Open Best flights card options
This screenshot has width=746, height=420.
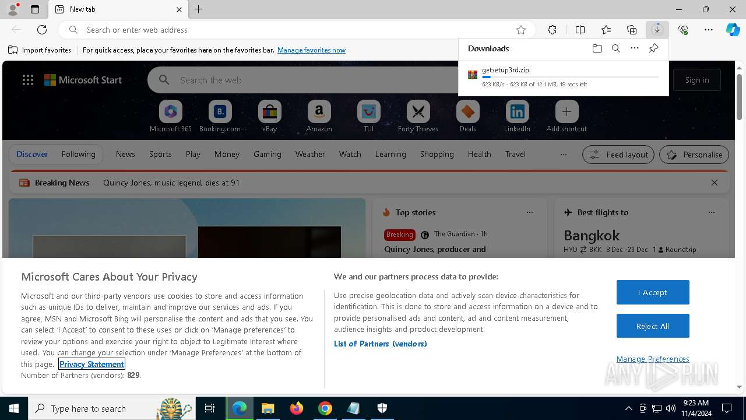[x=712, y=212]
